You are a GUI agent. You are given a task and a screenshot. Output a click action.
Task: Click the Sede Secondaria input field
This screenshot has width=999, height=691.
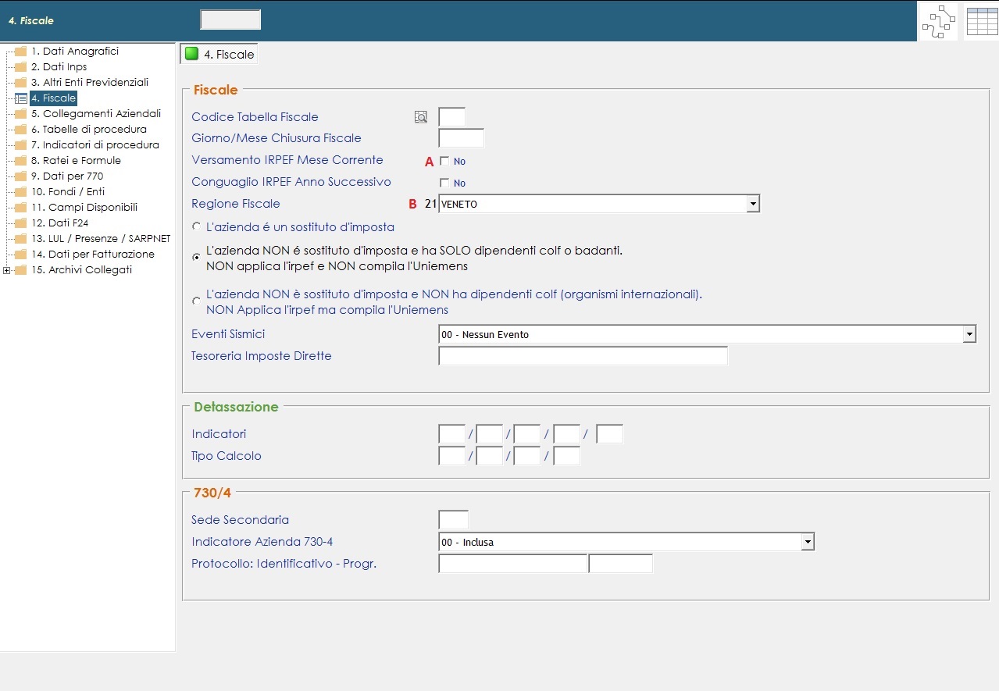tap(453, 520)
